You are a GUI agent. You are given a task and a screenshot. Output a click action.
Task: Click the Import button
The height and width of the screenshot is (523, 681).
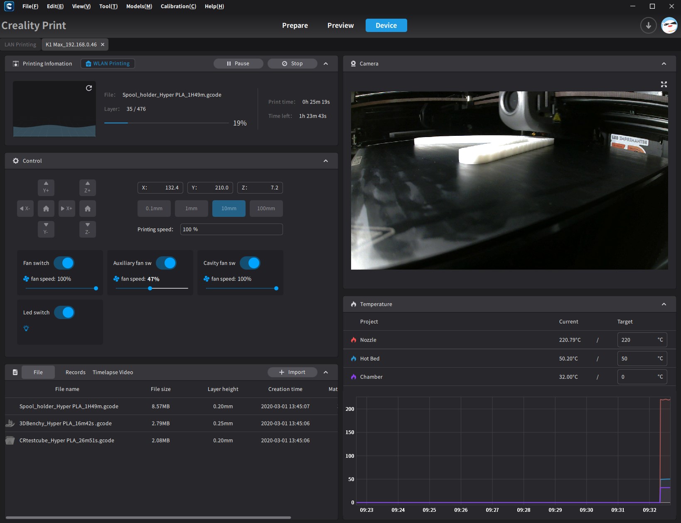(292, 372)
